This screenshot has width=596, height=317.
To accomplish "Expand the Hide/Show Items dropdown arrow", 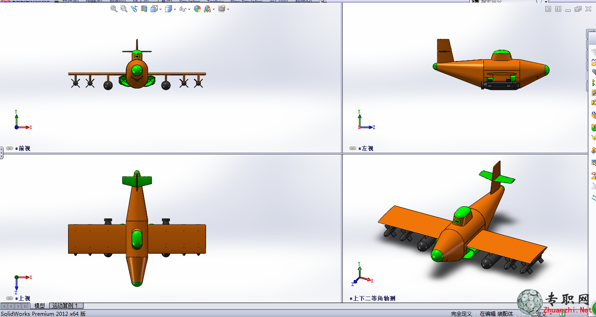I will [x=189, y=9].
